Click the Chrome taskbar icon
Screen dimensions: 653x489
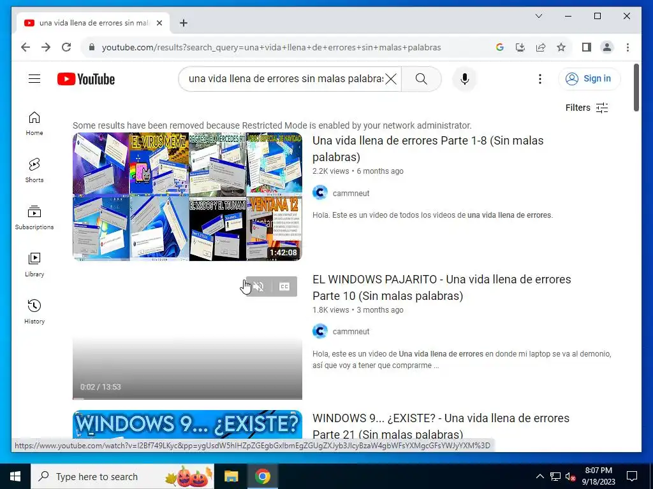[262, 476]
